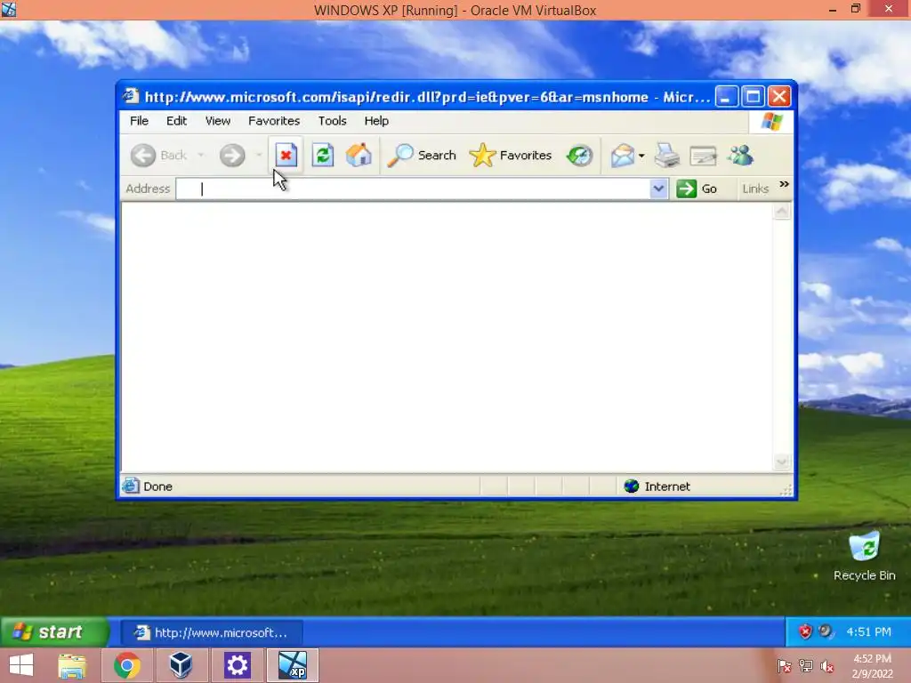Viewport: 911px width, 683px height.
Task: Refresh the page in Internet Explorer
Action: point(322,155)
